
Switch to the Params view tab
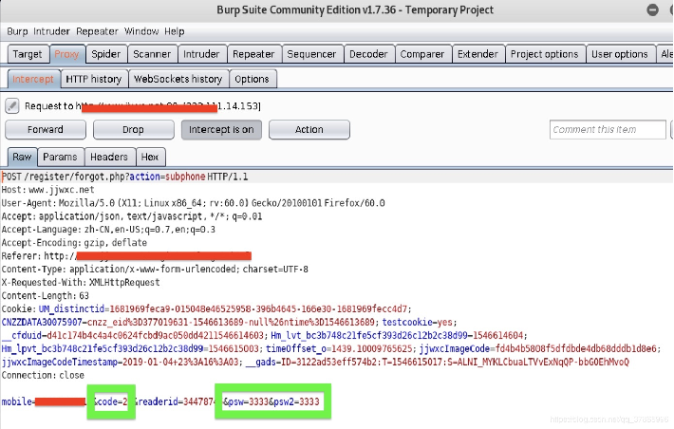coord(60,157)
